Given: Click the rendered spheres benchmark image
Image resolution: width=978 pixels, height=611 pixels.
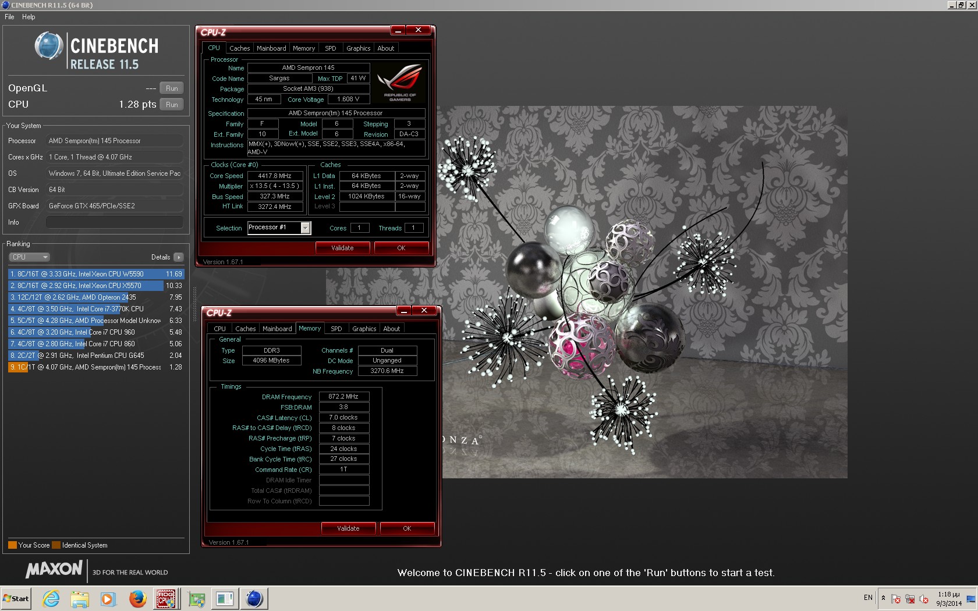Looking at the screenshot, I should tap(586, 292).
